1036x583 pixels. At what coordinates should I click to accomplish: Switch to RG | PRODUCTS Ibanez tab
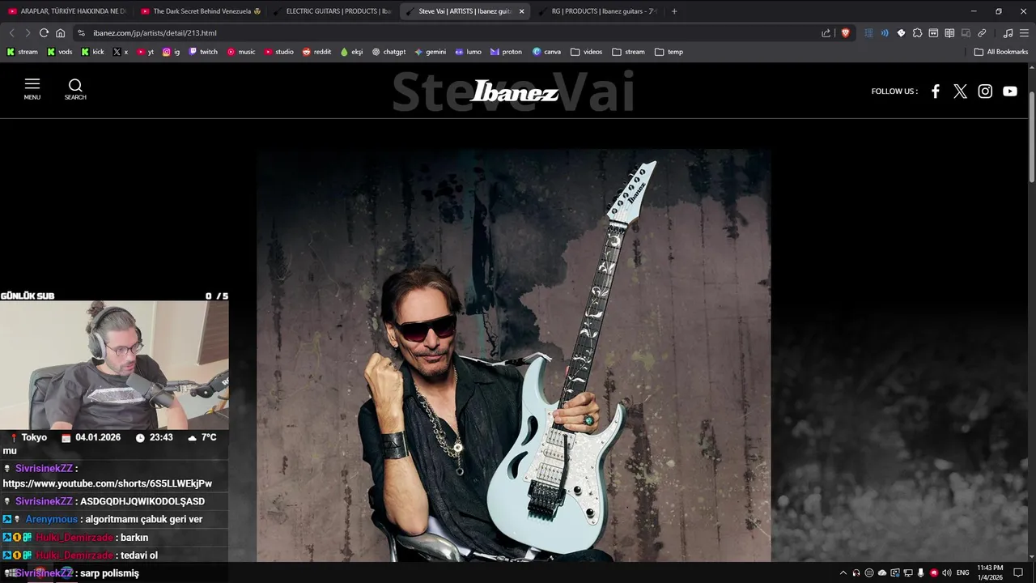coord(597,11)
